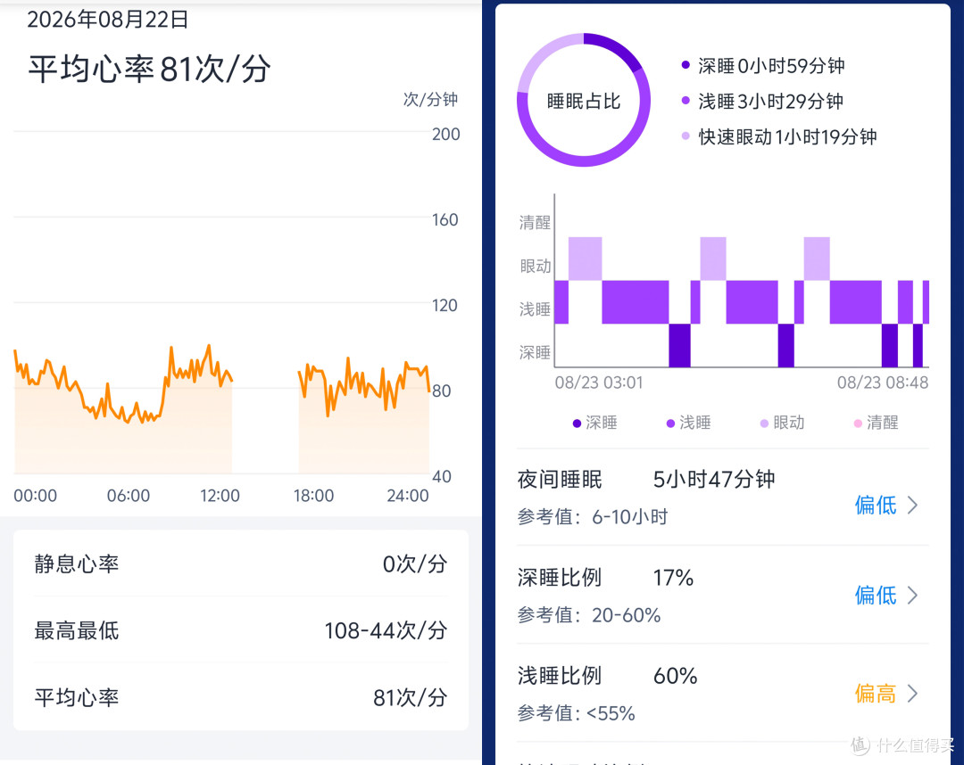
Task: Click the first 眼动 block in sleep chart
Action: tap(586, 259)
